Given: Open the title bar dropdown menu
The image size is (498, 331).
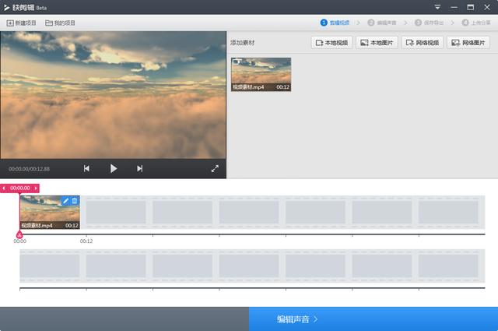Looking at the screenshot, I should pos(437,7).
